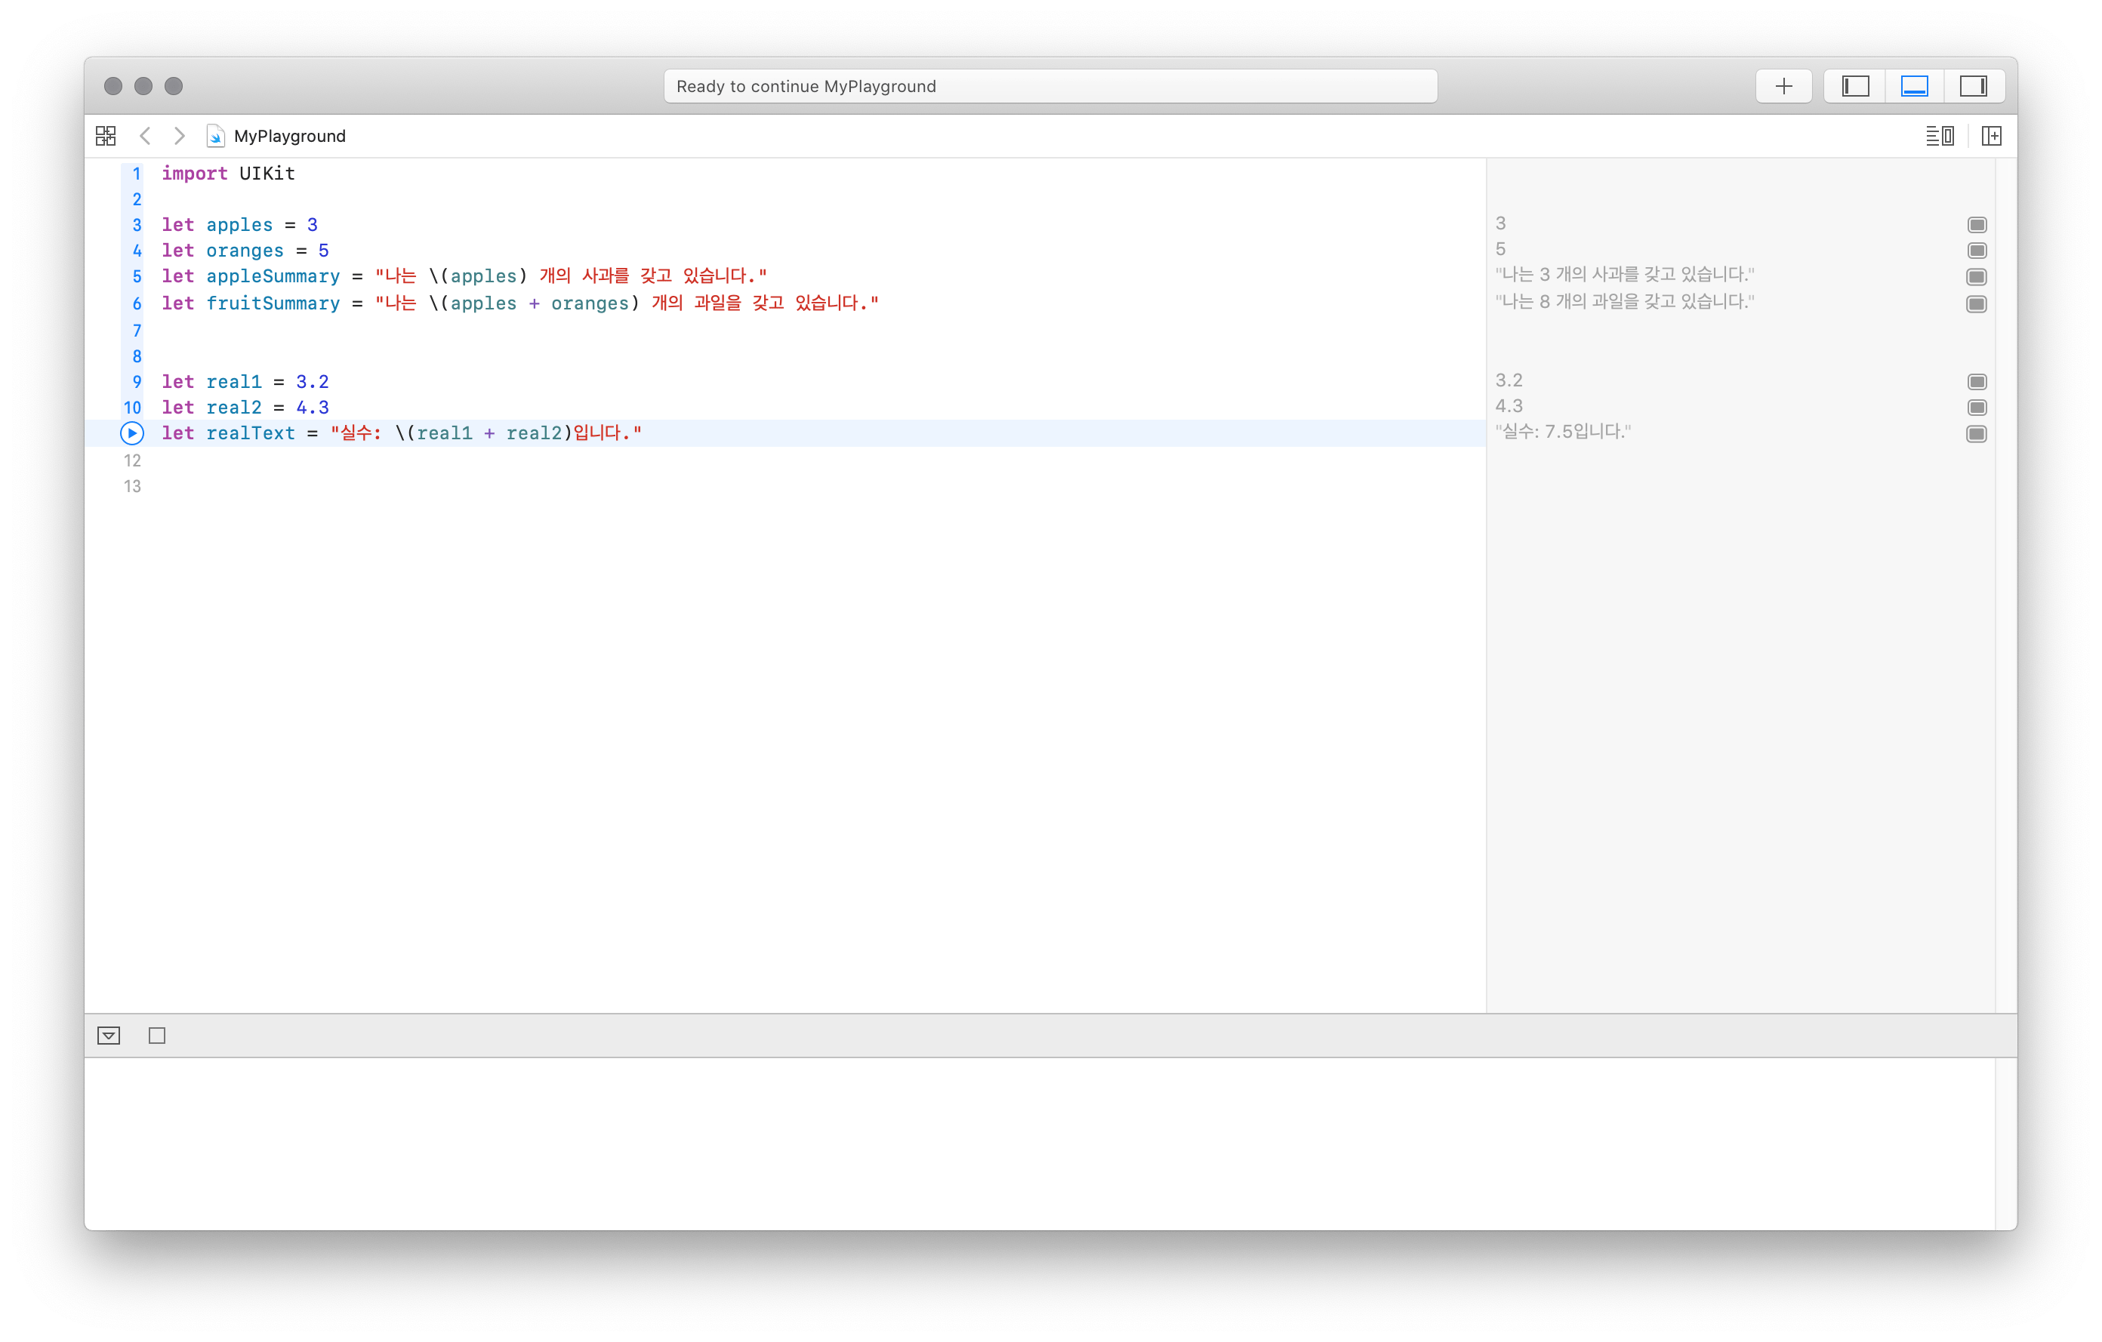The height and width of the screenshot is (1342, 2102).
Task: Open the Library with plus button
Action: (x=1783, y=86)
